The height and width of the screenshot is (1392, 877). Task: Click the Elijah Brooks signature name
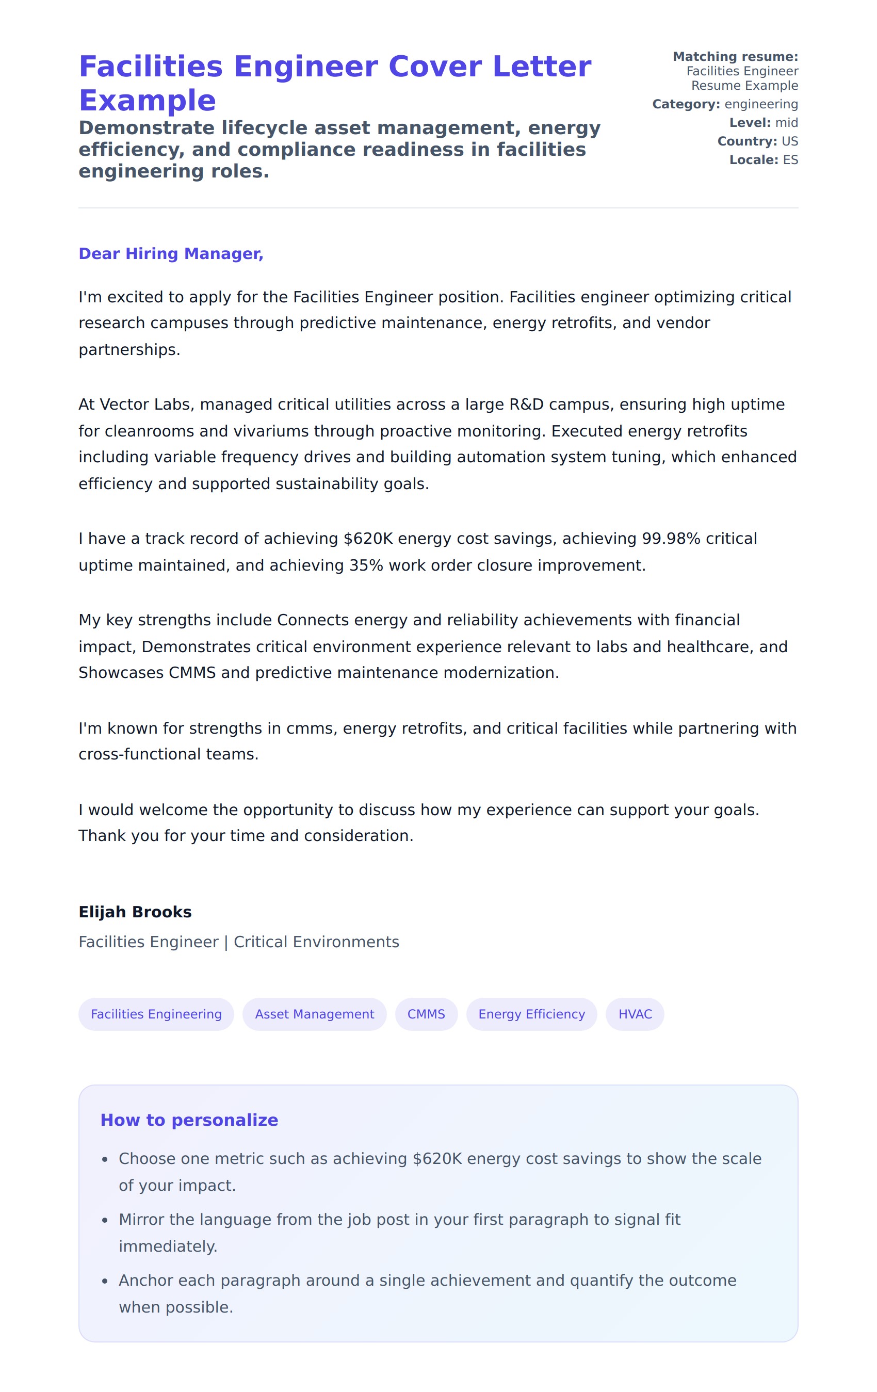[x=135, y=912]
